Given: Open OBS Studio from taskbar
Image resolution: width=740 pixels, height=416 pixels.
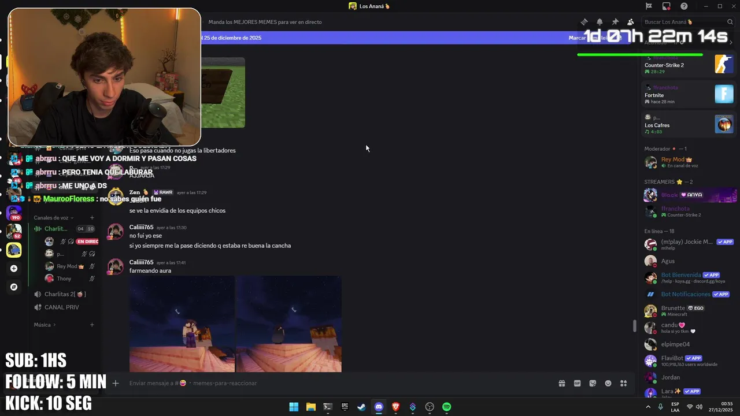Looking at the screenshot, I should pyautogui.click(x=430, y=407).
